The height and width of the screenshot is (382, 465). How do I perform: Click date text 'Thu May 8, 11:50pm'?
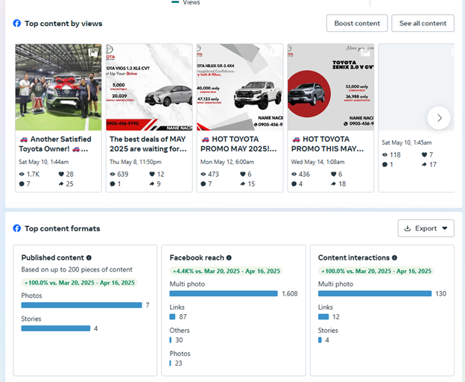point(136,162)
